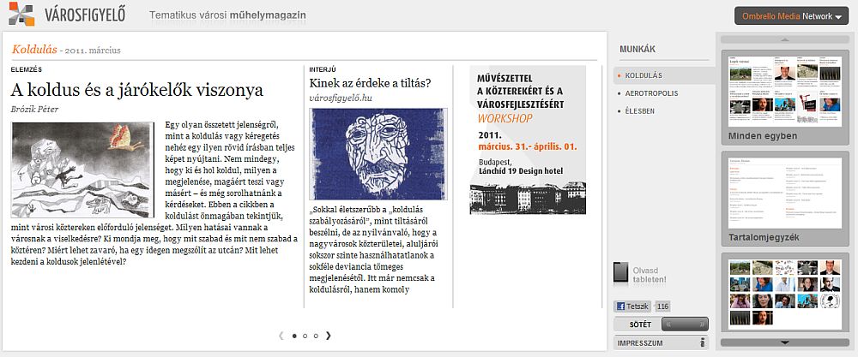
Task: Open article A koldus és a járókelők viszonya
Action: [x=137, y=90]
